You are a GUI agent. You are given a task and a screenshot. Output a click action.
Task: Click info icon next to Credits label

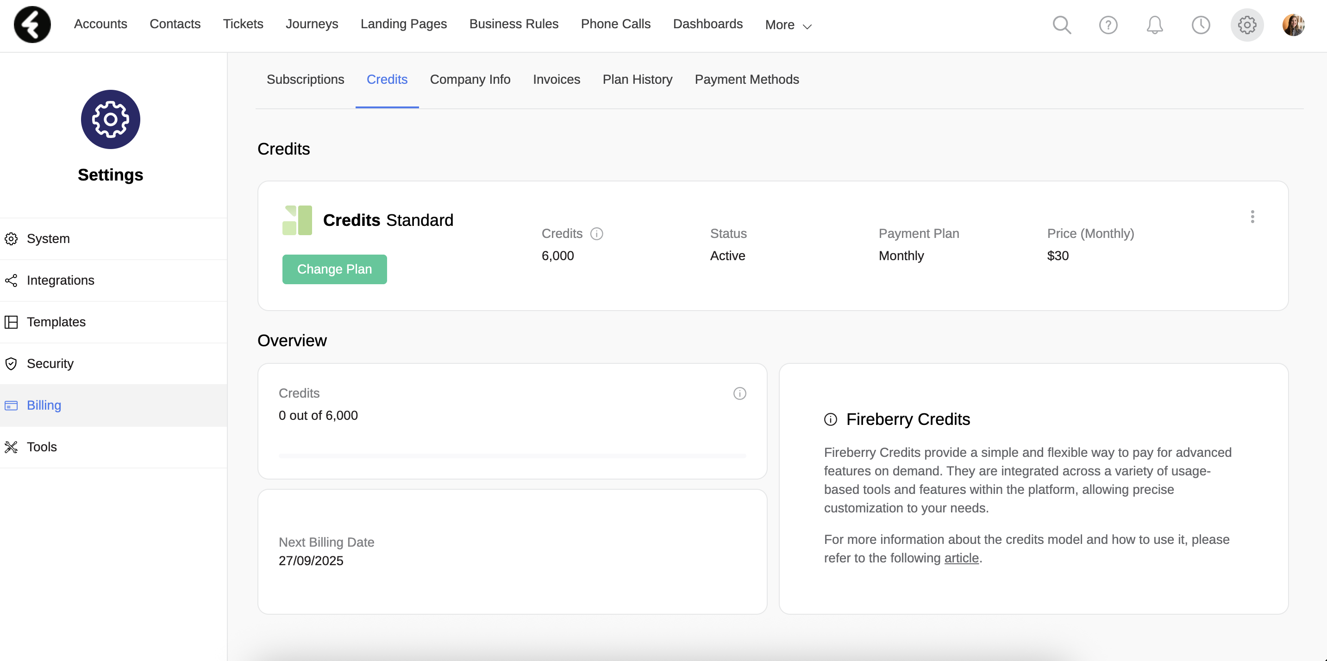[596, 234]
